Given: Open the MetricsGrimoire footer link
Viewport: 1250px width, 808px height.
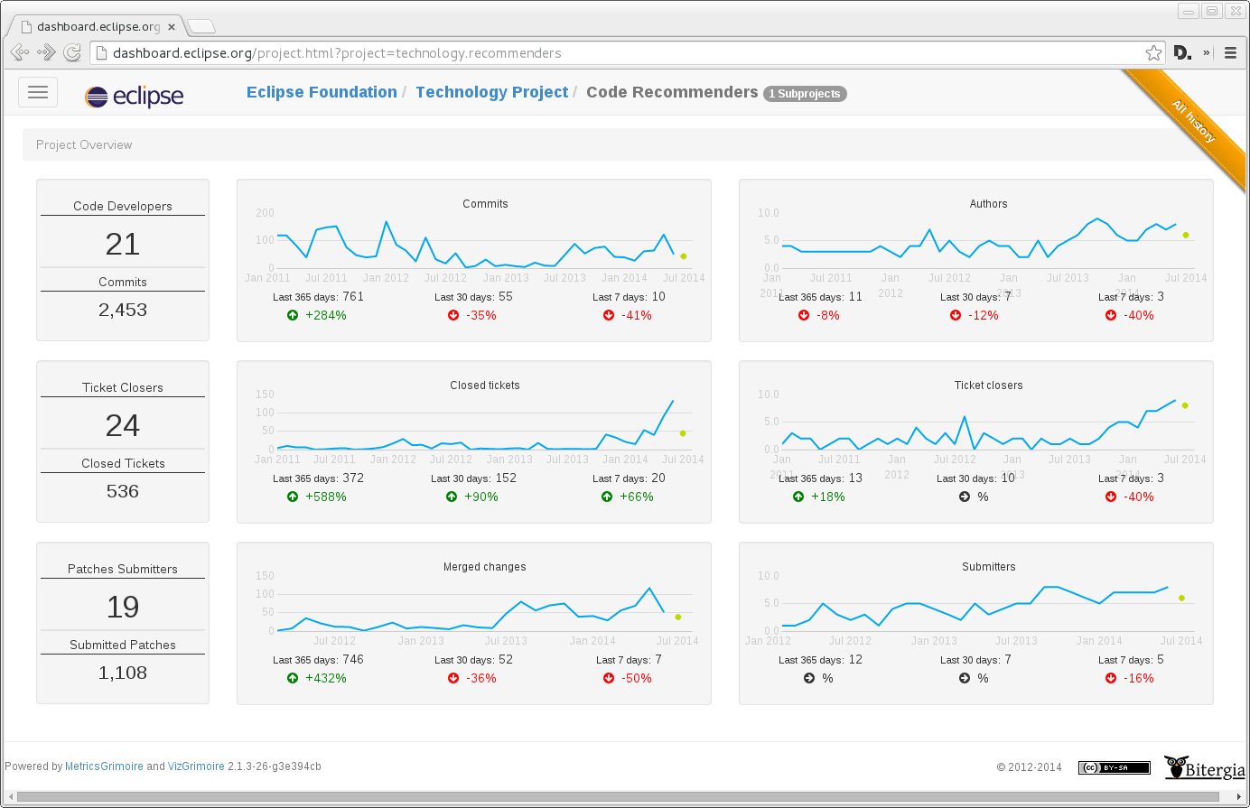Looking at the screenshot, I should 104,766.
